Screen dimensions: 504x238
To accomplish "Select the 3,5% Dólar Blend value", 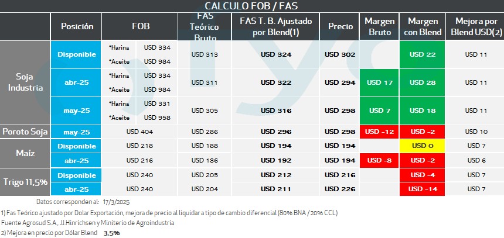I will pyautogui.click(x=111, y=233).
